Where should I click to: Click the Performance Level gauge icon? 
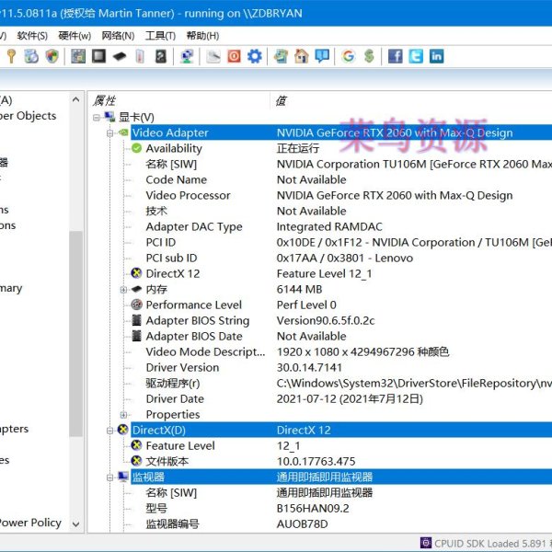(136, 305)
